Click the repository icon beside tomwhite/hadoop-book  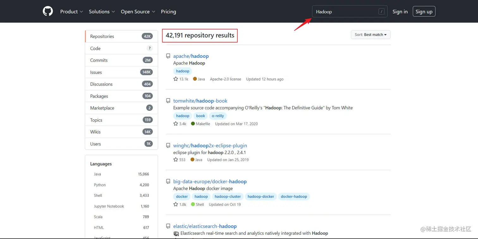168,101
